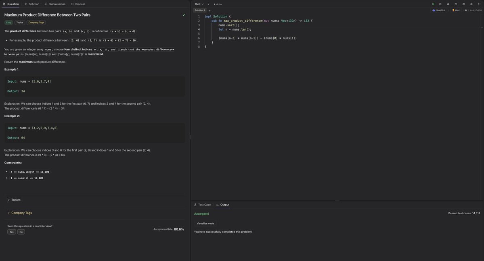Image resolution: width=484 pixels, height=261 pixels.
Task: Switch to the Solution tab
Action: [32, 4]
